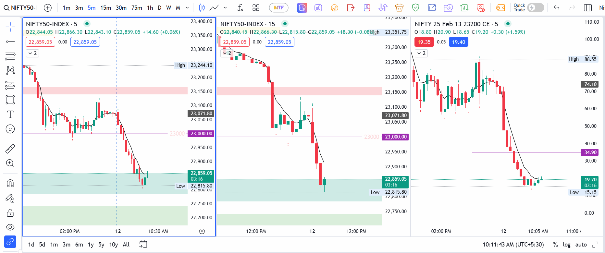
Task: Toggle magnet mode
Action: (10, 183)
